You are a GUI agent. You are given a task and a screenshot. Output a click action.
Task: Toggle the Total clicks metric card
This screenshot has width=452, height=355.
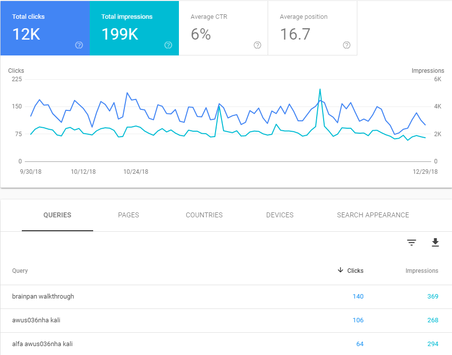[x=45, y=28]
